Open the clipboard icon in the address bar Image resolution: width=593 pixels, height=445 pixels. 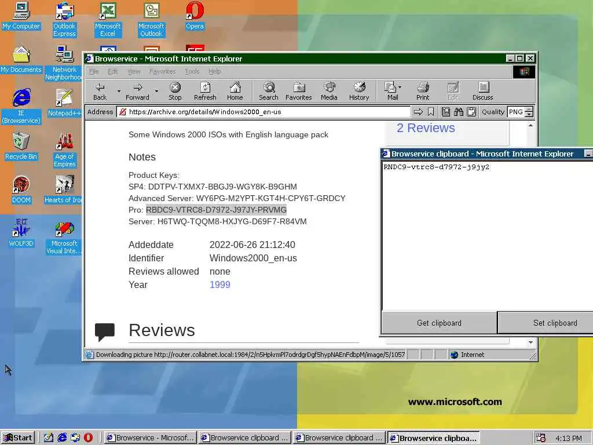(471, 112)
